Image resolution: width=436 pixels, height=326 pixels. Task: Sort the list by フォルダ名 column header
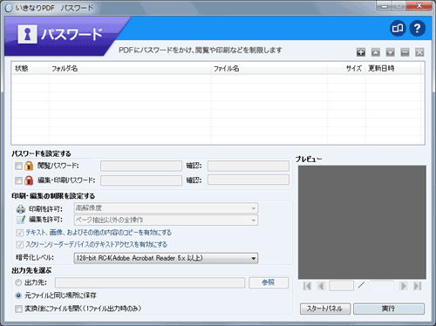pyautogui.click(x=130, y=69)
